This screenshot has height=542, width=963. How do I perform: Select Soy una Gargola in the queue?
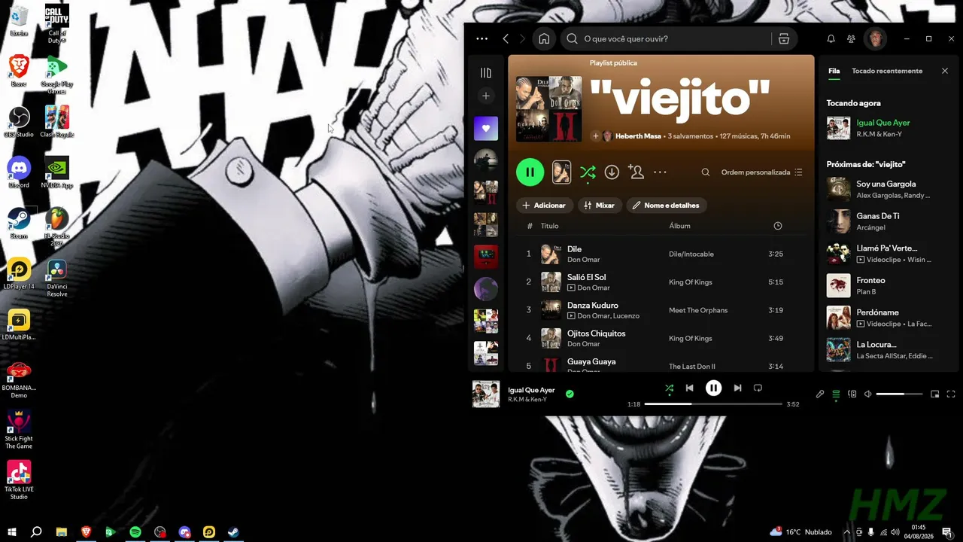tap(887, 189)
